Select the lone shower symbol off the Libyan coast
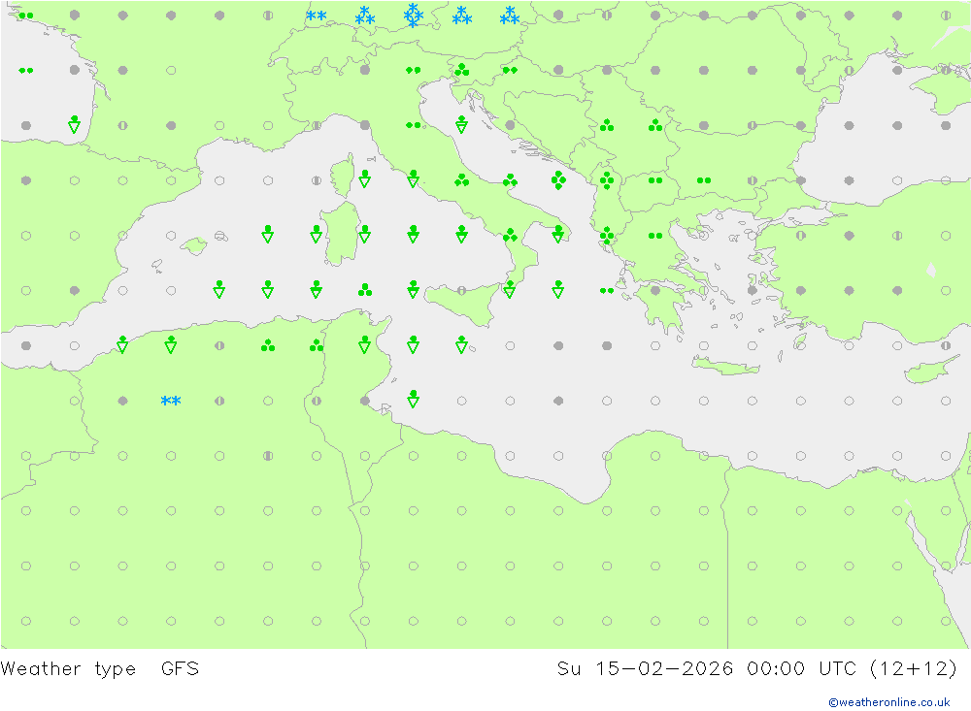 (x=413, y=399)
